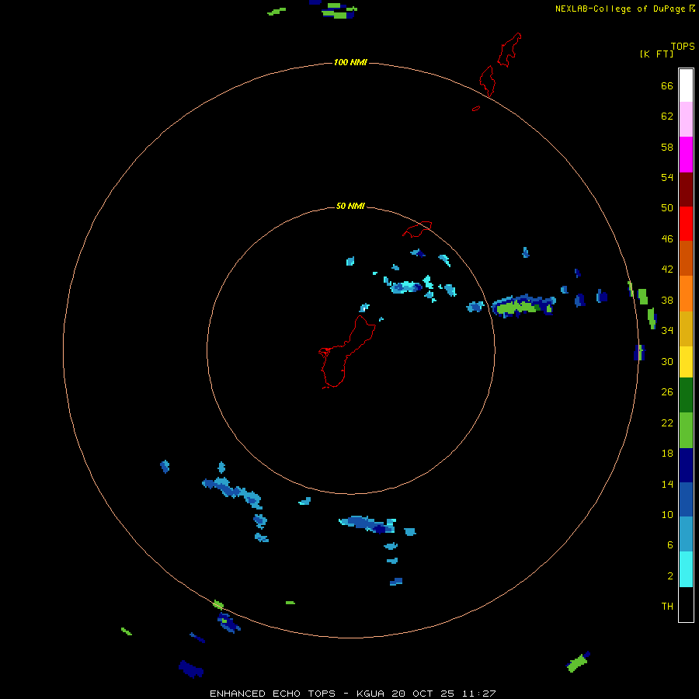Screen dimensions: 699x699
Task: Select the light pink legend swatch
Action: pos(686,119)
